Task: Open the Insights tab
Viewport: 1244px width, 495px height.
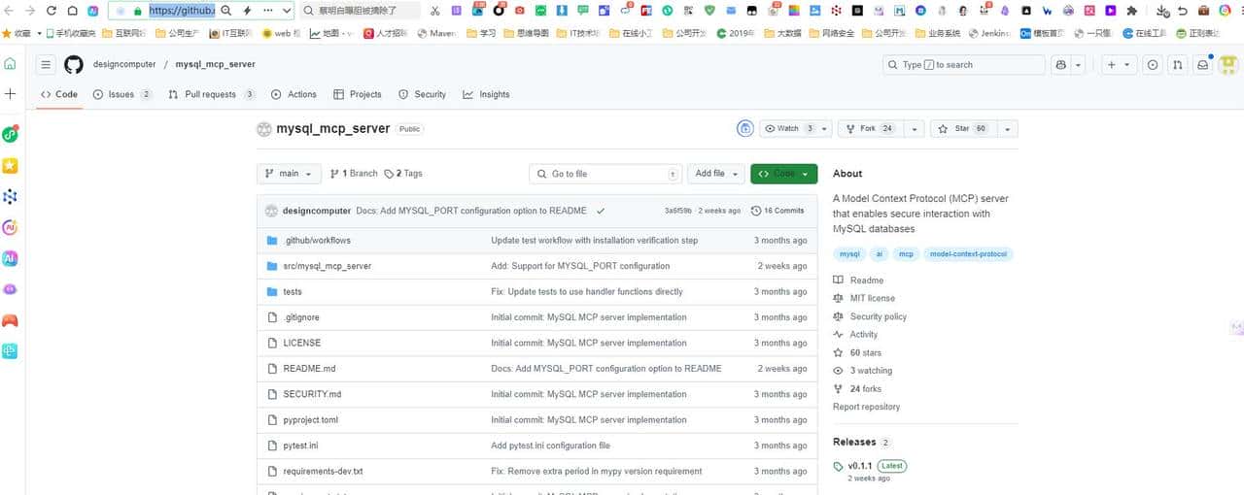Action: point(486,94)
